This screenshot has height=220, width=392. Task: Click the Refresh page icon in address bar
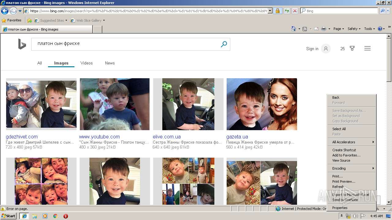(287, 11)
